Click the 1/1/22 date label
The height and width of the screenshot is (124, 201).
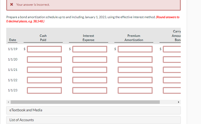(12, 80)
